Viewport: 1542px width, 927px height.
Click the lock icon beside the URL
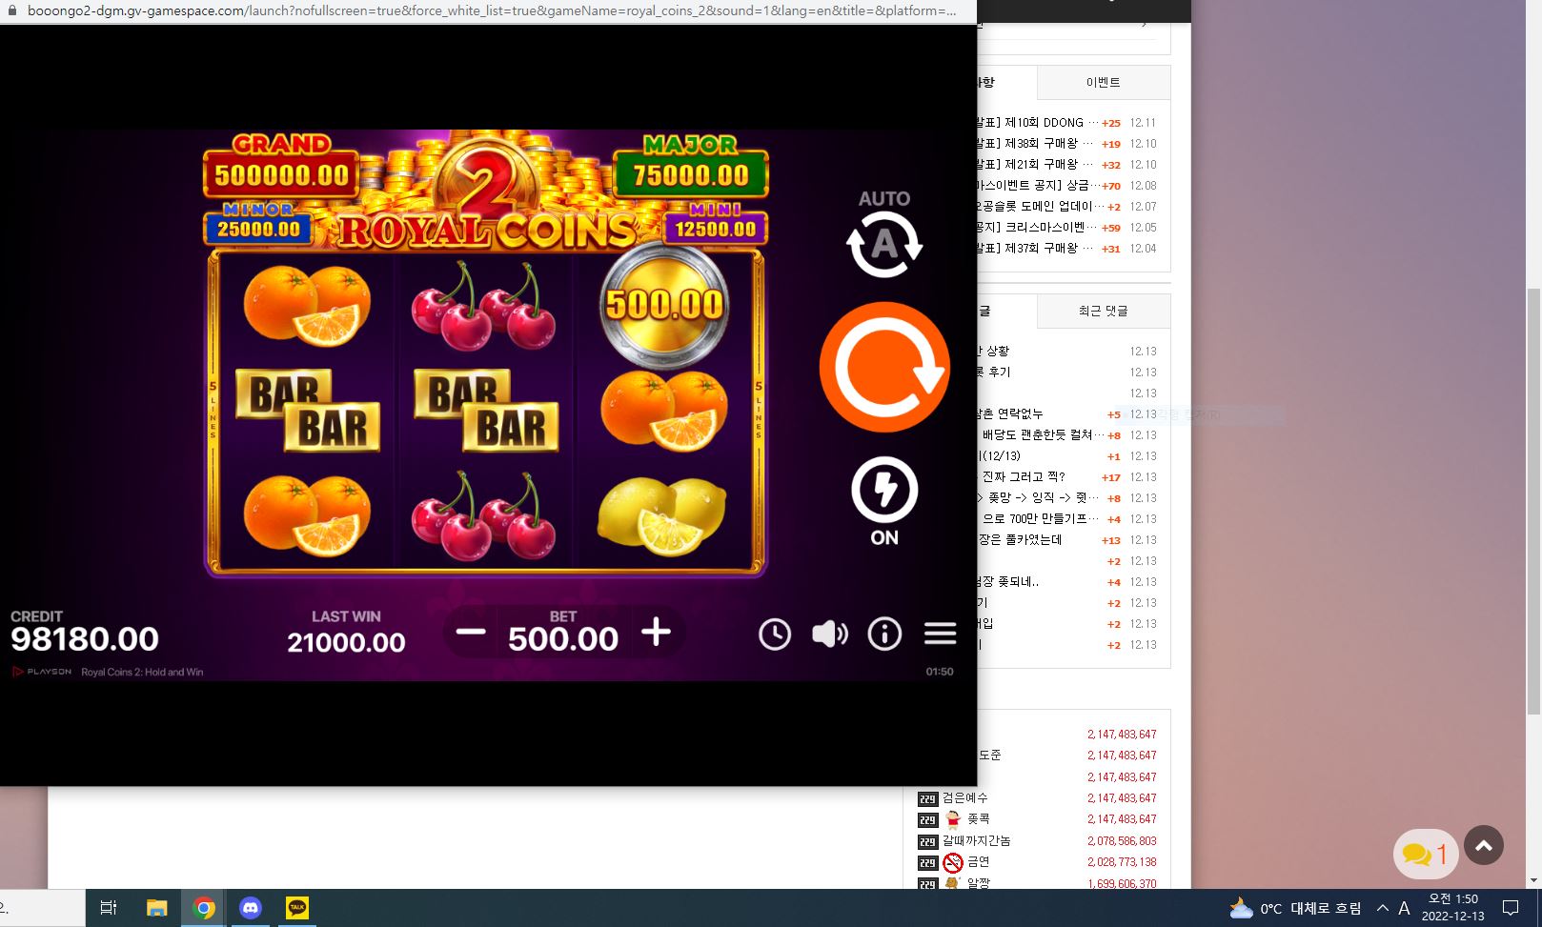(11, 10)
